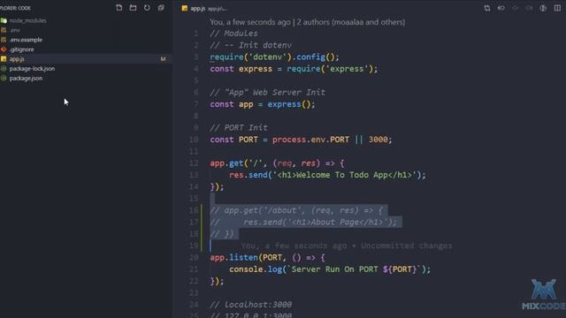Open package.json in the Explorer
The width and height of the screenshot is (566, 318).
(x=26, y=79)
